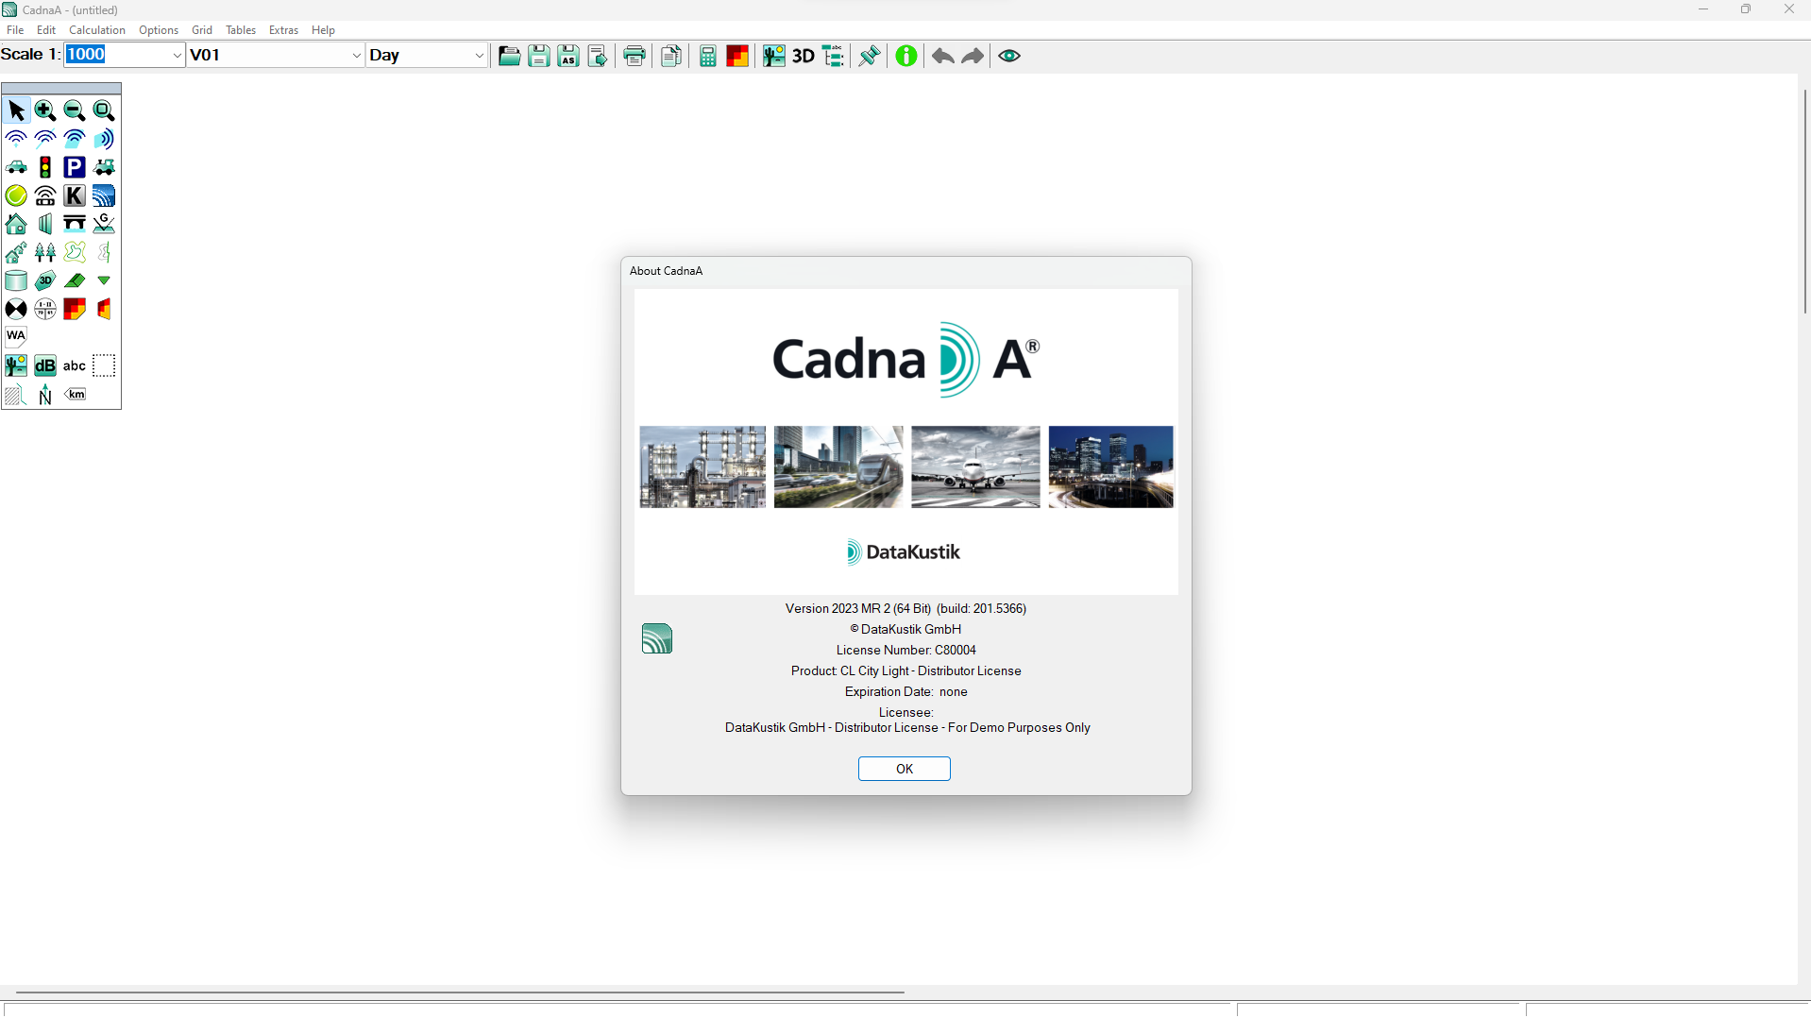The image size is (1811, 1018).
Task: Select the dotted section frame tool
Action: (104, 365)
